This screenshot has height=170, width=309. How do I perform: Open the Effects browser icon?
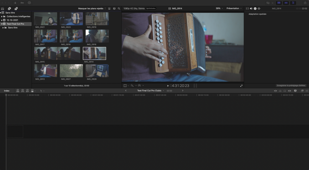[302, 91]
